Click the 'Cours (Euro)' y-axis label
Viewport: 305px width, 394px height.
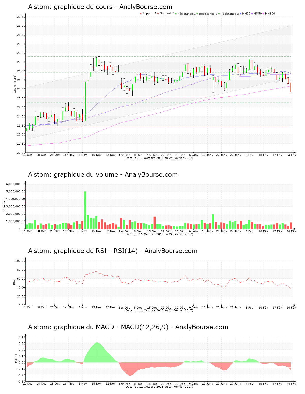pyautogui.click(x=15, y=84)
